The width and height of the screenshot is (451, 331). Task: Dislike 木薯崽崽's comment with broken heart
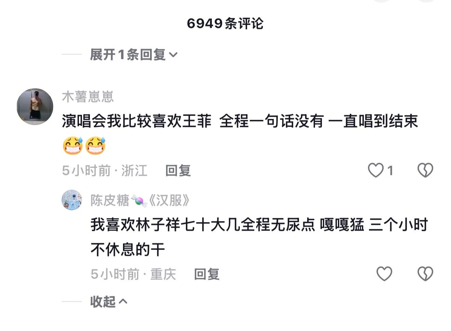[x=425, y=170]
